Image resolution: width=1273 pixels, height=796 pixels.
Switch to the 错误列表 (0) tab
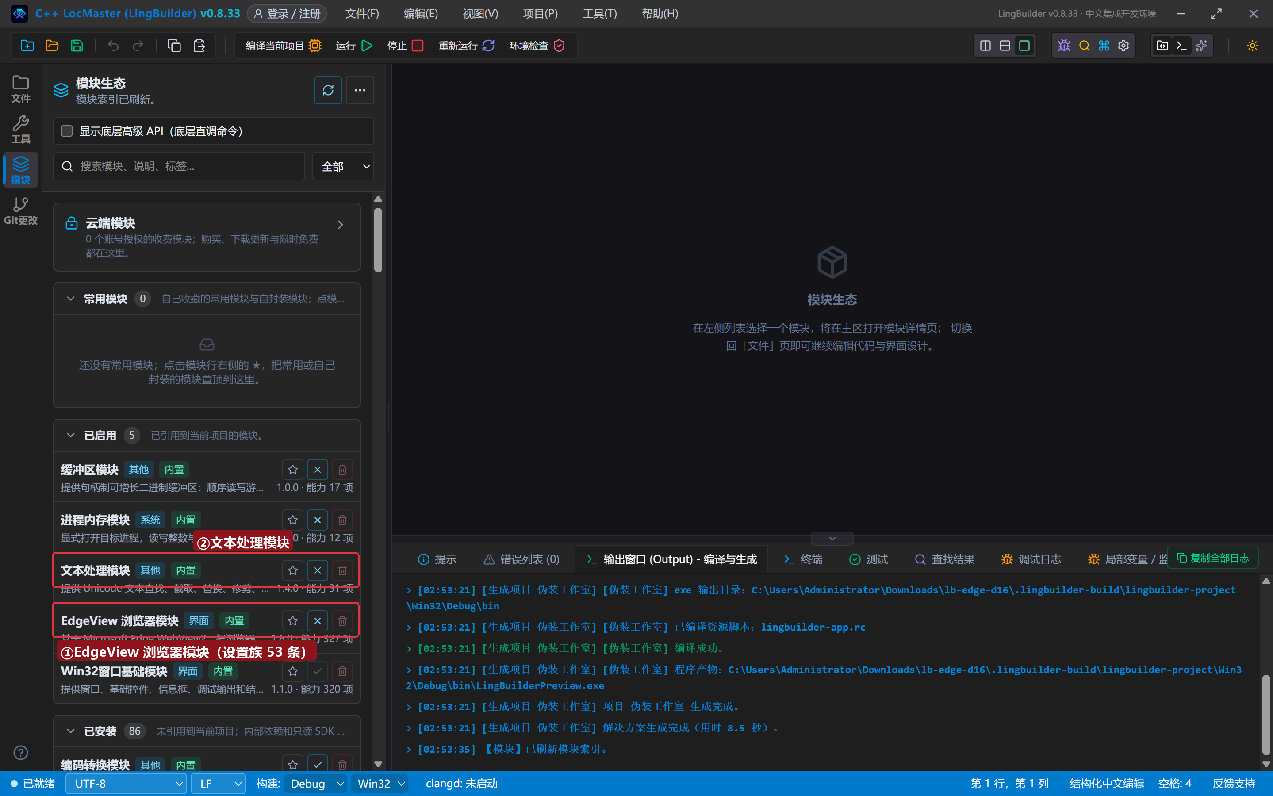522,559
